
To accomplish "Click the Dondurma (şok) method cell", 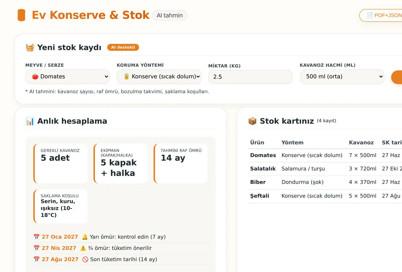I will pyautogui.click(x=303, y=182).
